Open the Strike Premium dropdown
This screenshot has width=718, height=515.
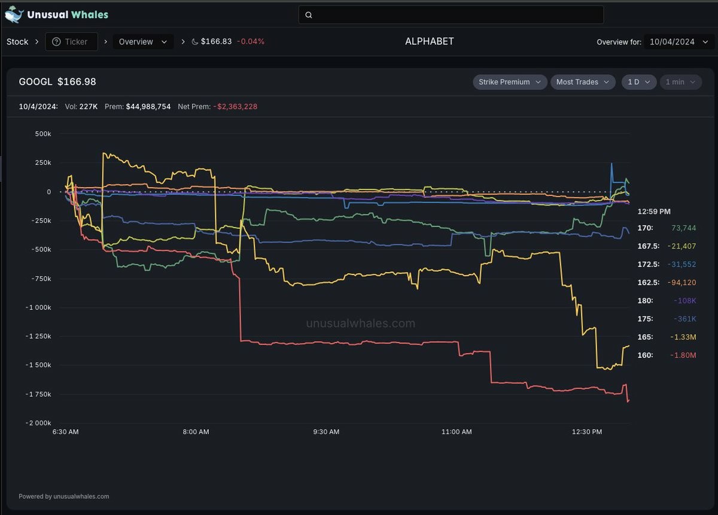click(x=510, y=82)
